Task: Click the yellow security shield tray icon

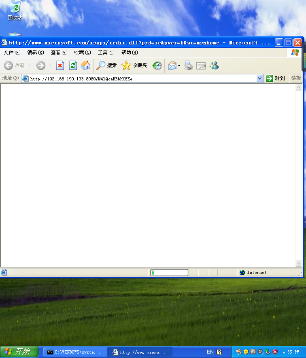Action: (x=246, y=352)
